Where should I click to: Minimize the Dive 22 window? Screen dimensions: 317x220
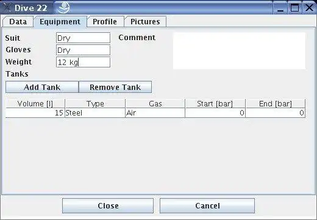coord(280,8)
